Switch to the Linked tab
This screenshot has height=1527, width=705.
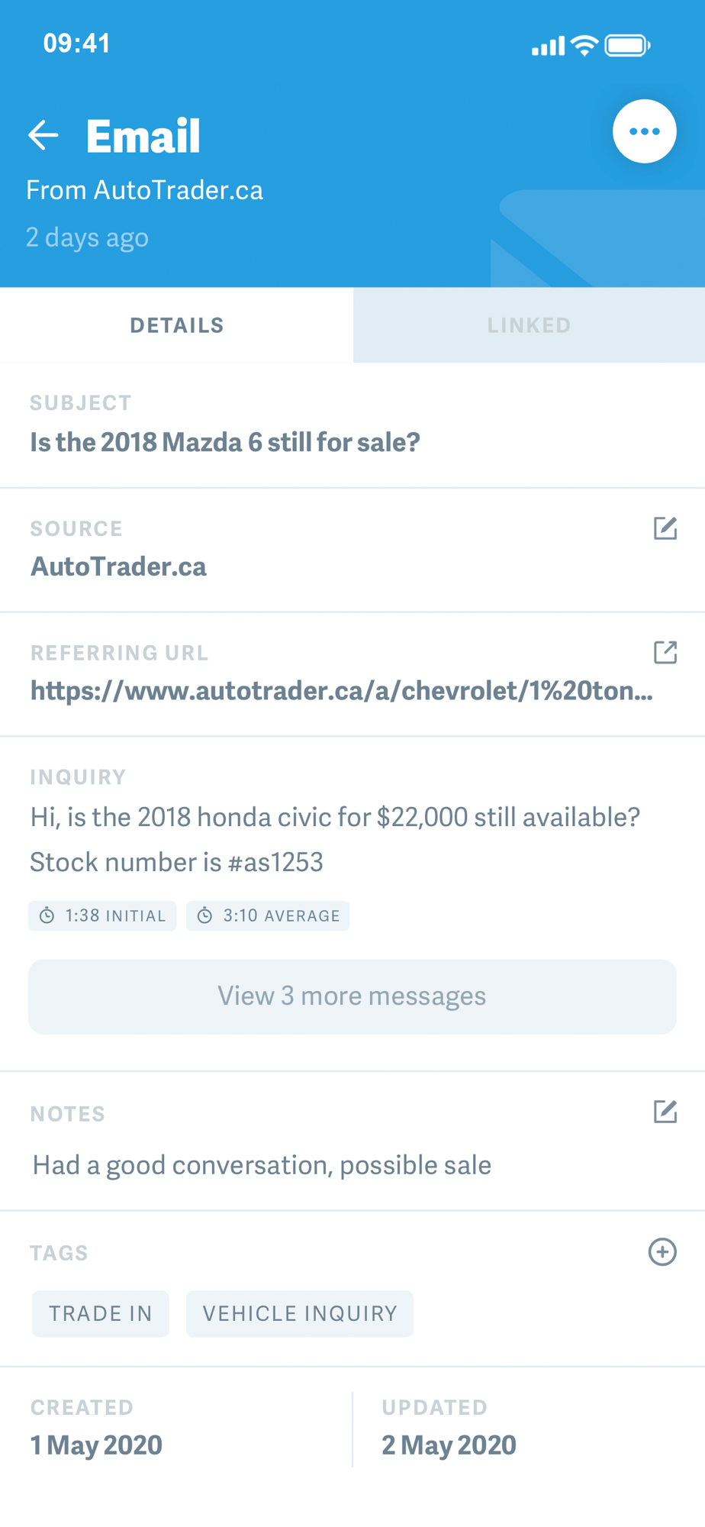529,325
